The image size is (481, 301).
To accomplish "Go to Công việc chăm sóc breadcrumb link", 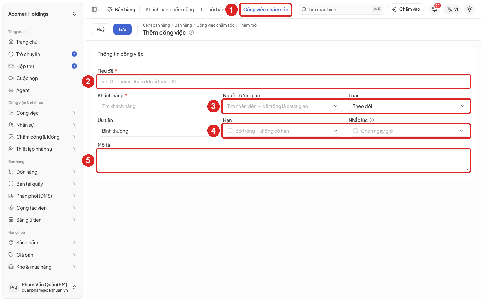I will [215, 25].
